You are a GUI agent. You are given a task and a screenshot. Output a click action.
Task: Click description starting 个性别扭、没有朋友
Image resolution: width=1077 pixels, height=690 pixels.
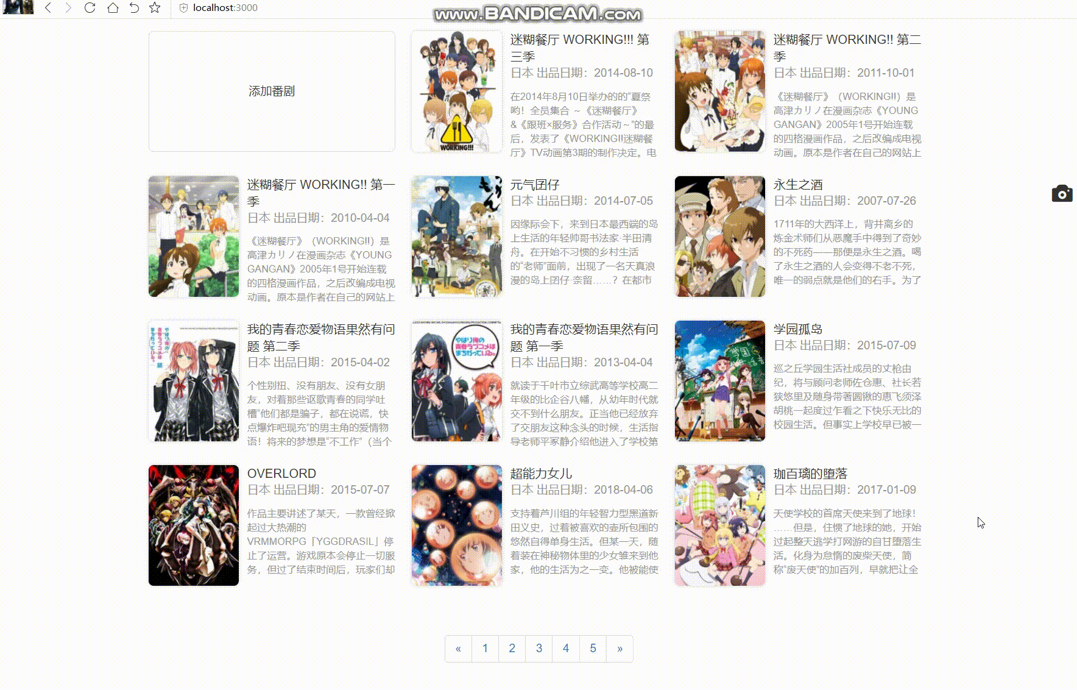[319, 414]
